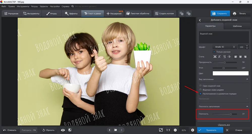Click the Сбросить все link
Image resolution: width=252 pixels, height=134 pixels.
click(224, 125)
